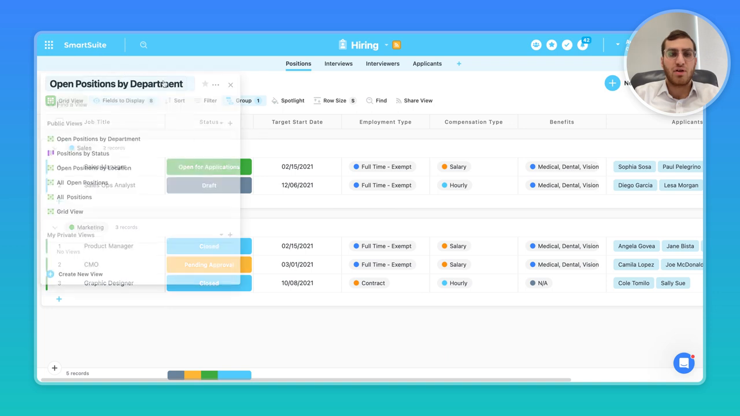Click the blue New record plus button
Viewport: 740px width, 416px height.
(x=612, y=83)
